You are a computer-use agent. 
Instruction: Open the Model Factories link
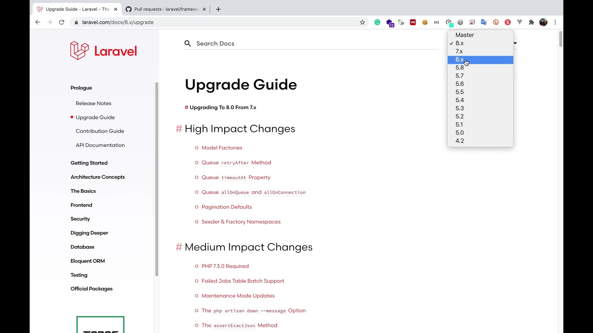(222, 148)
